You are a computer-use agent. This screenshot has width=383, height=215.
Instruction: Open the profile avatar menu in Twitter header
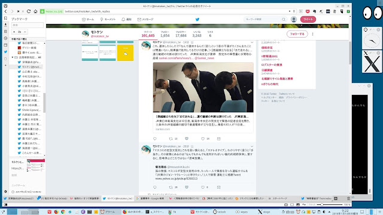point(294,19)
